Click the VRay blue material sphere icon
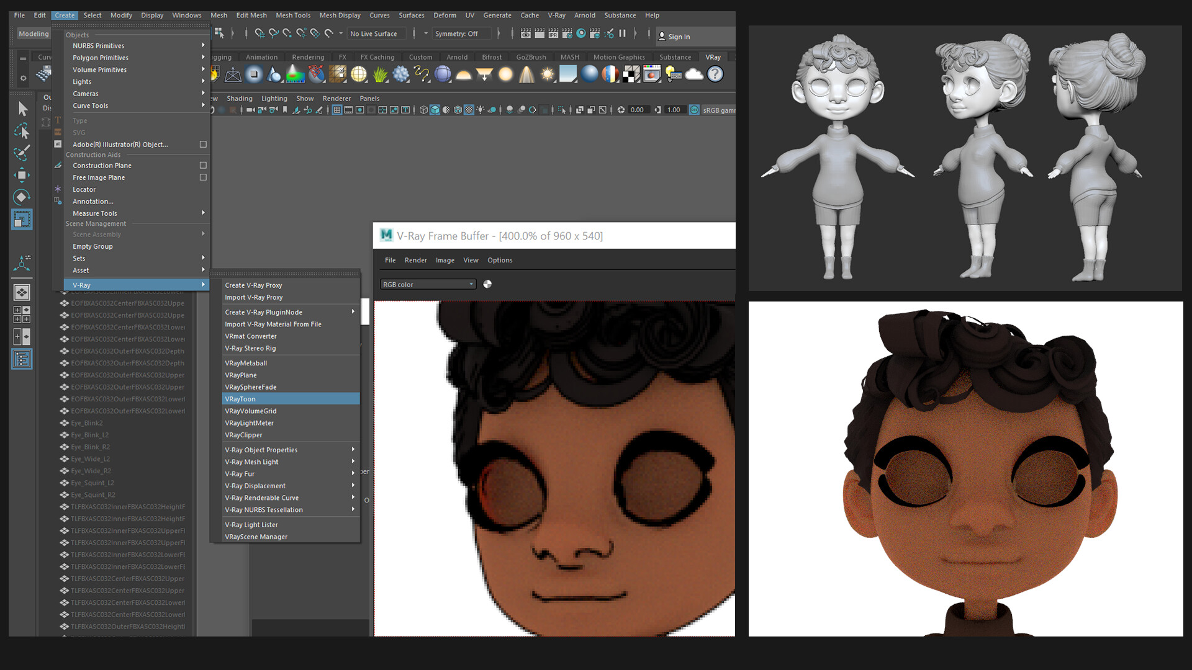Viewport: 1192px width, 670px height. pos(589,74)
